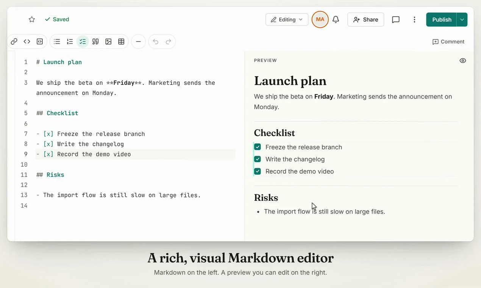Click line number 1 in gutter
Viewport: 481px width, 288px height.
(26, 62)
